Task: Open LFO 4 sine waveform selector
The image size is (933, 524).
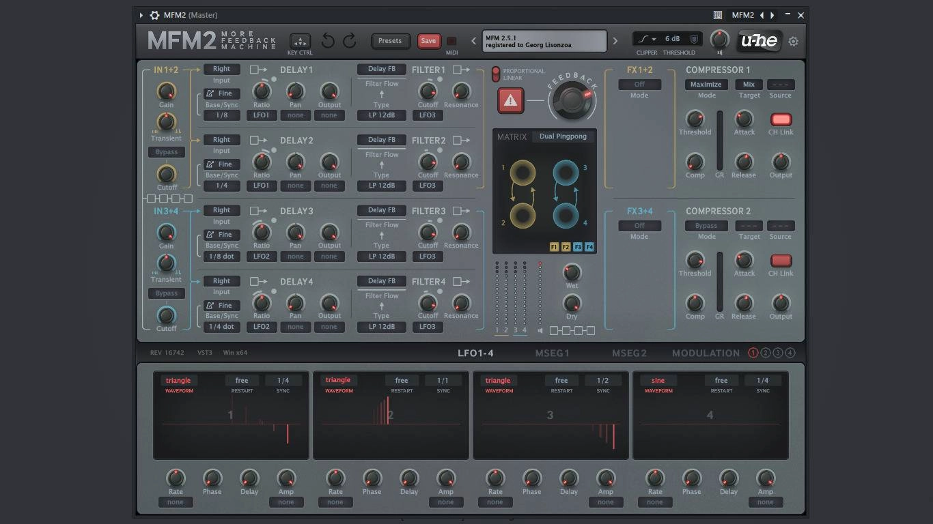Action: (658, 381)
